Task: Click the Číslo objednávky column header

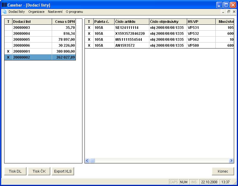Action: 168,21
